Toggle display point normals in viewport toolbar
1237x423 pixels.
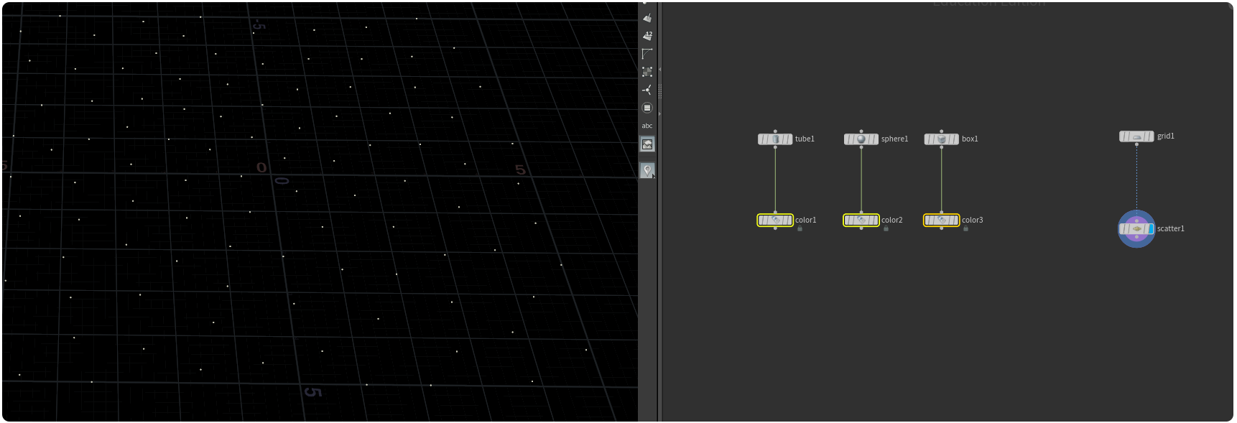coord(647,18)
